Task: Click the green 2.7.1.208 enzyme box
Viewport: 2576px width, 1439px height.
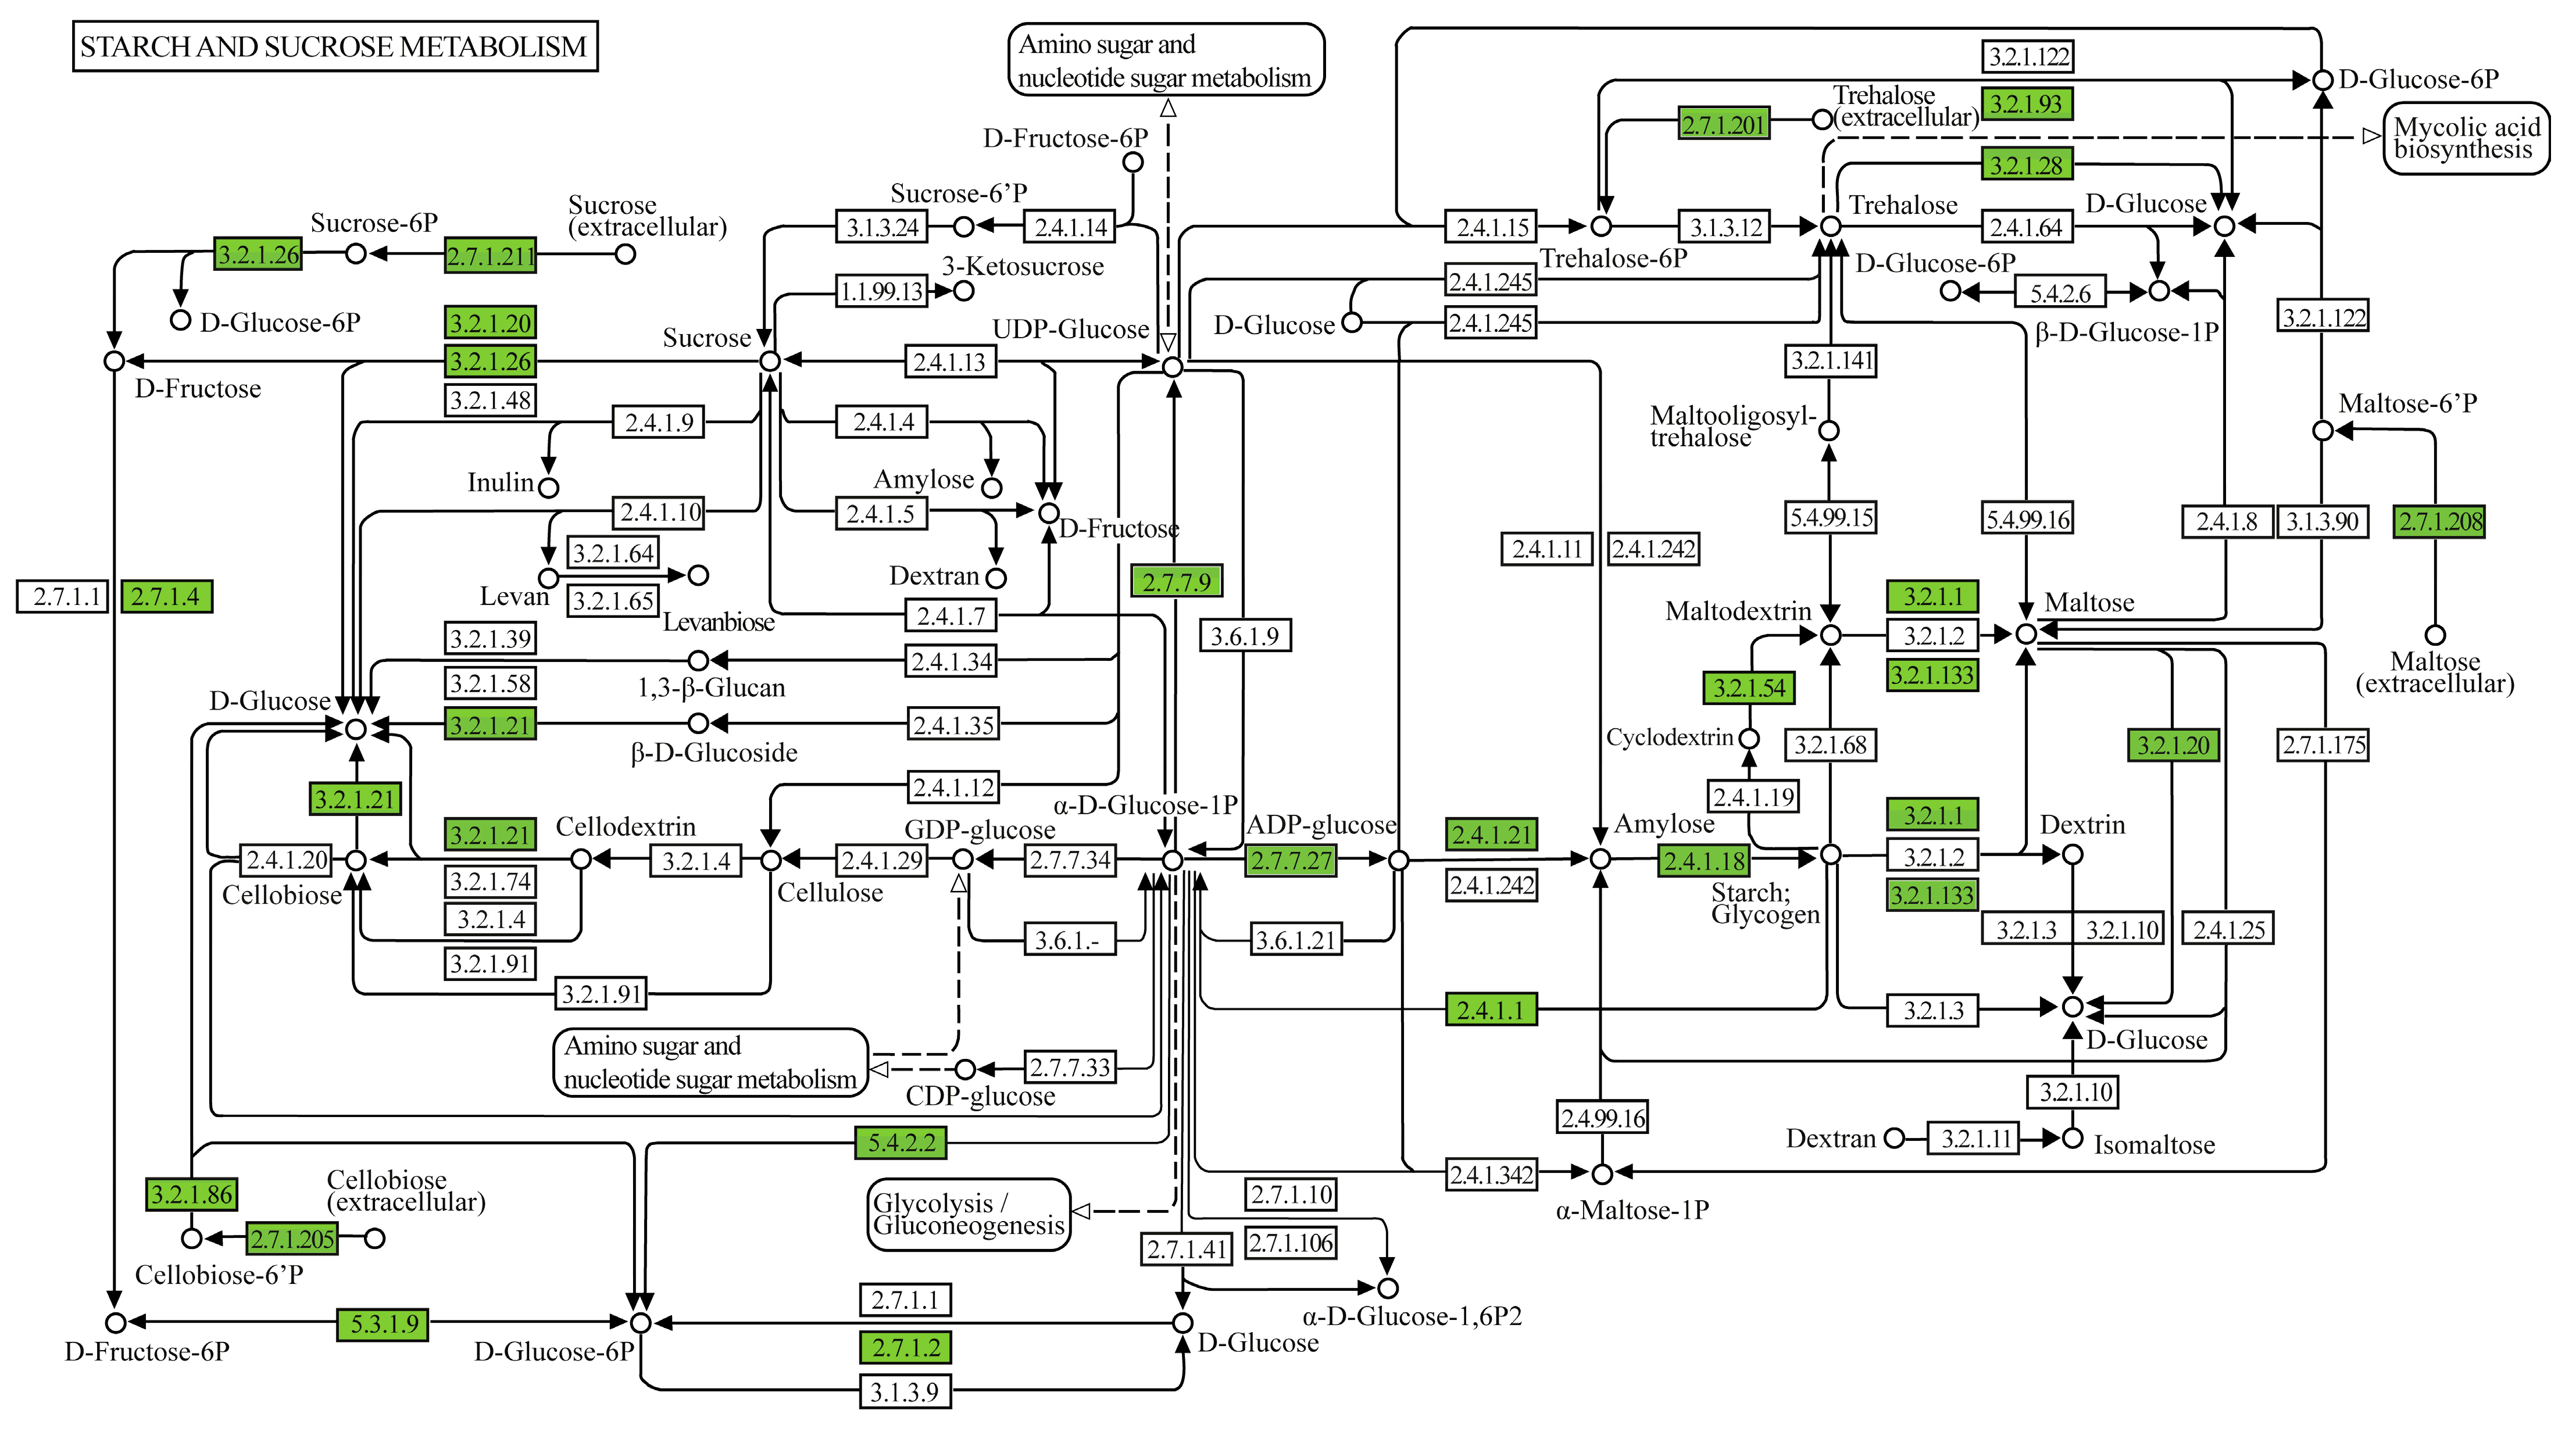Action: click(x=2440, y=521)
